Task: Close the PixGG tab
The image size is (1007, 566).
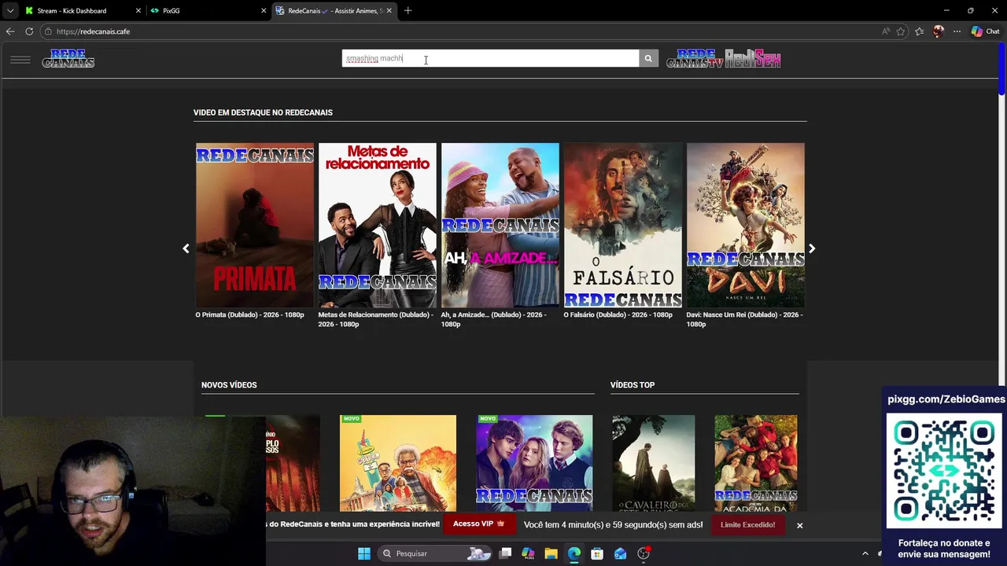Action: [x=264, y=11]
